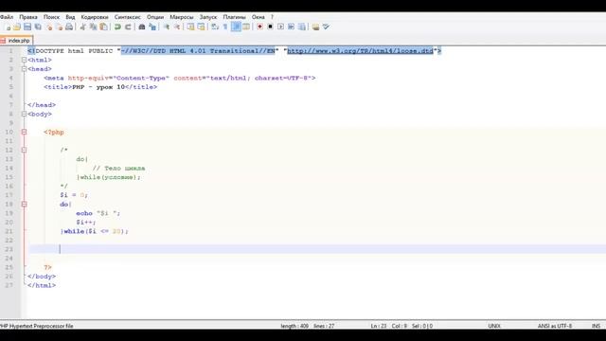Toggle the highlighted indent guide icon
The image size is (606, 341).
[236, 27]
